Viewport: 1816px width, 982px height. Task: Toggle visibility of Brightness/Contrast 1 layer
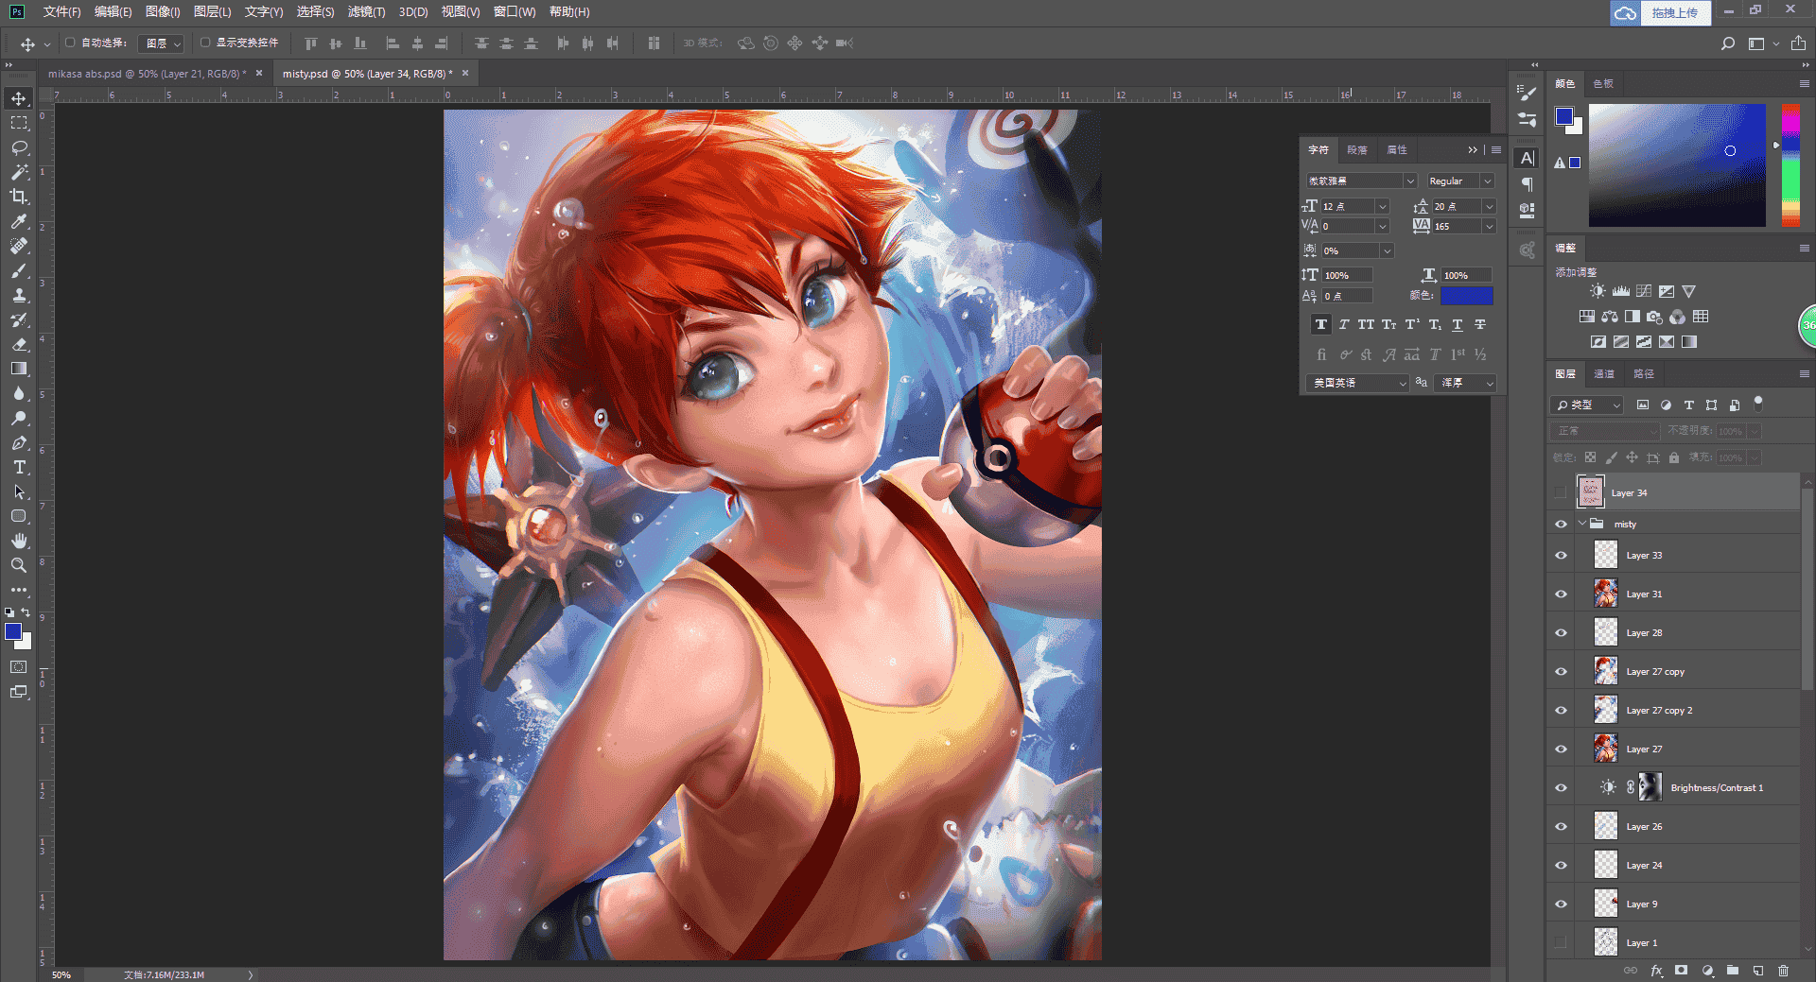[1561, 788]
